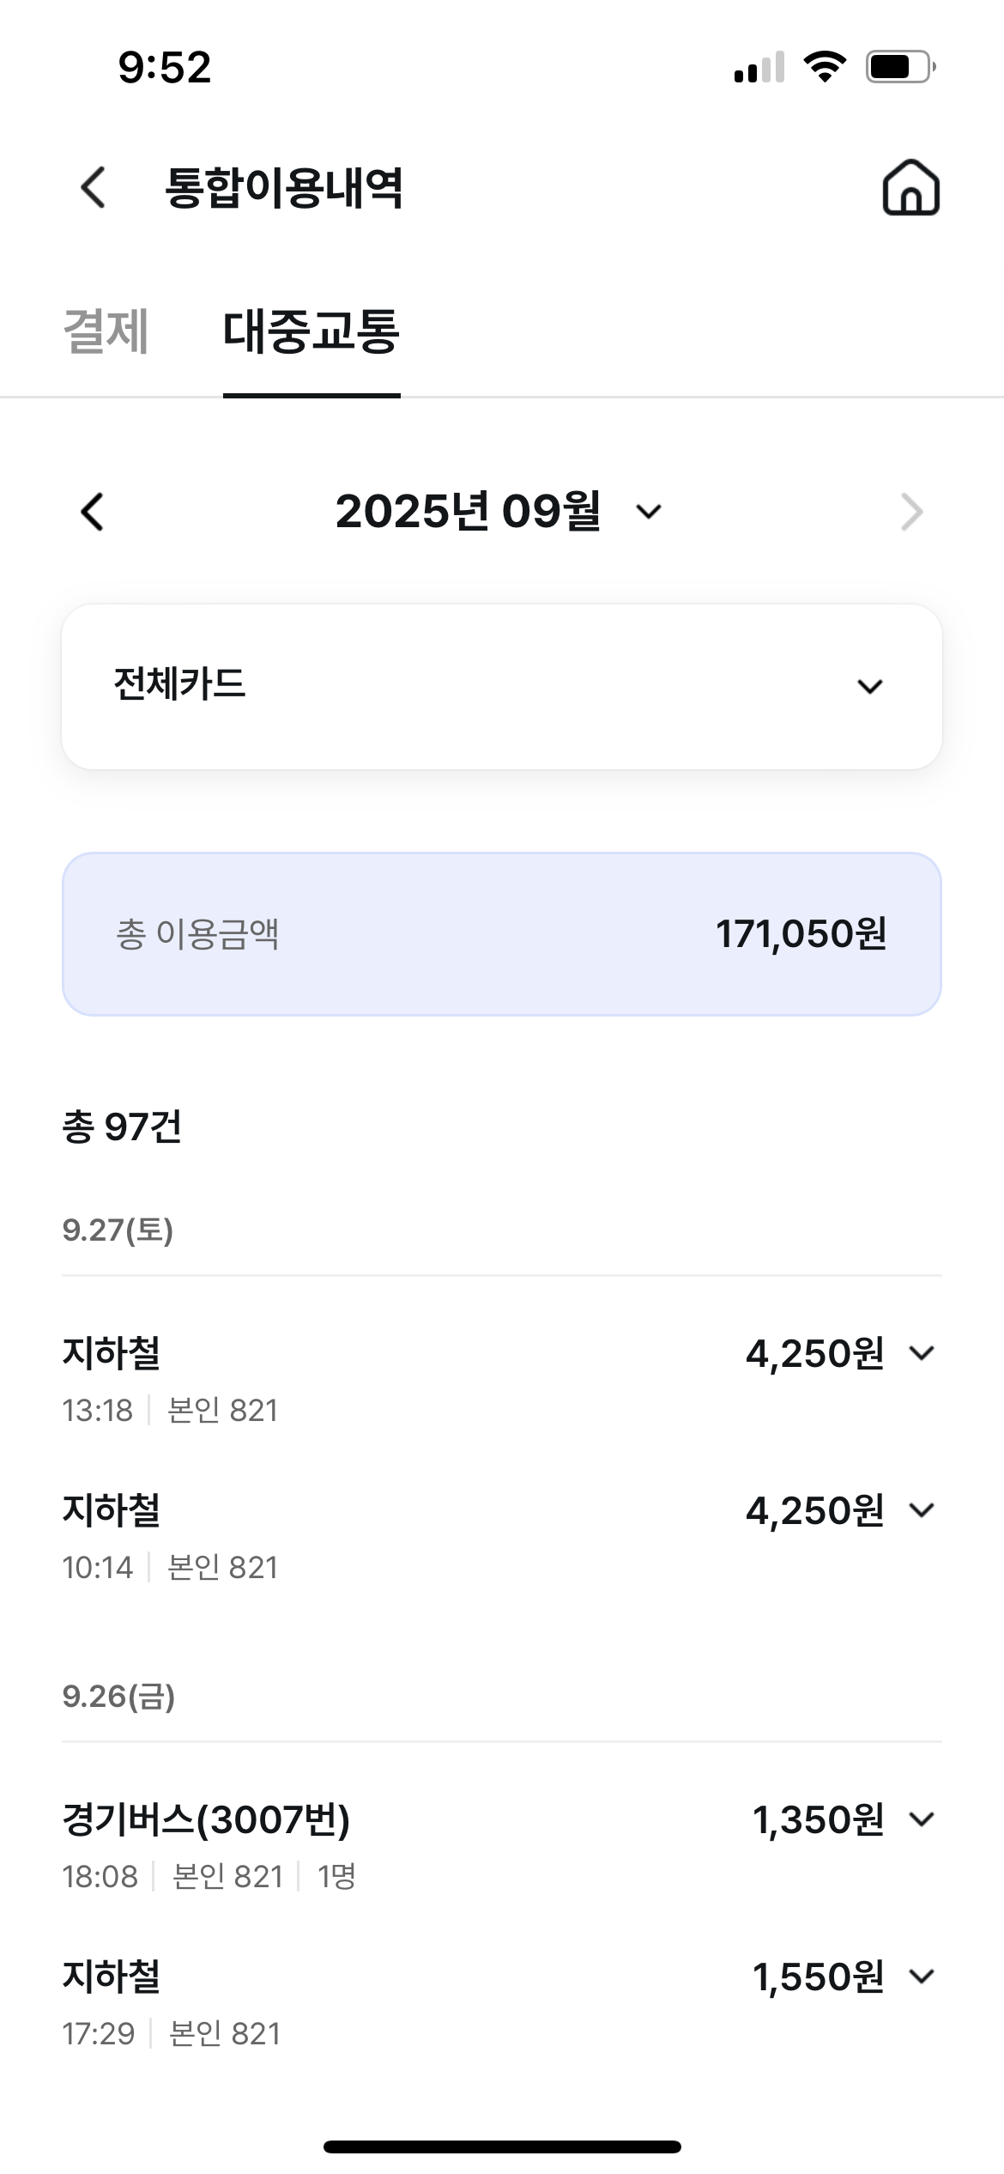Go to previous month with left arrow

(92, 512)
